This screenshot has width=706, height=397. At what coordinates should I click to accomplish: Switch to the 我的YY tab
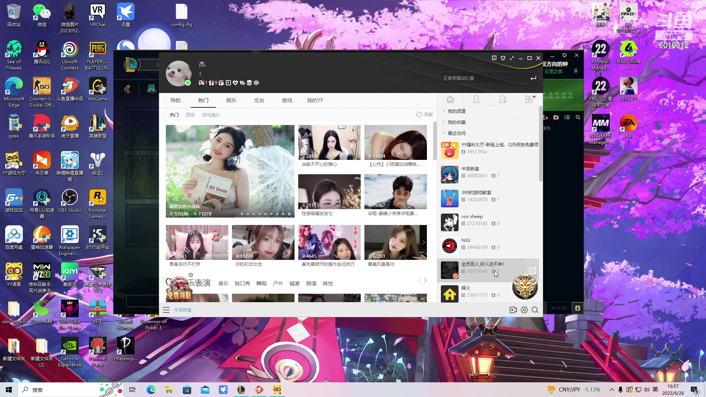[x=315, y=100]
